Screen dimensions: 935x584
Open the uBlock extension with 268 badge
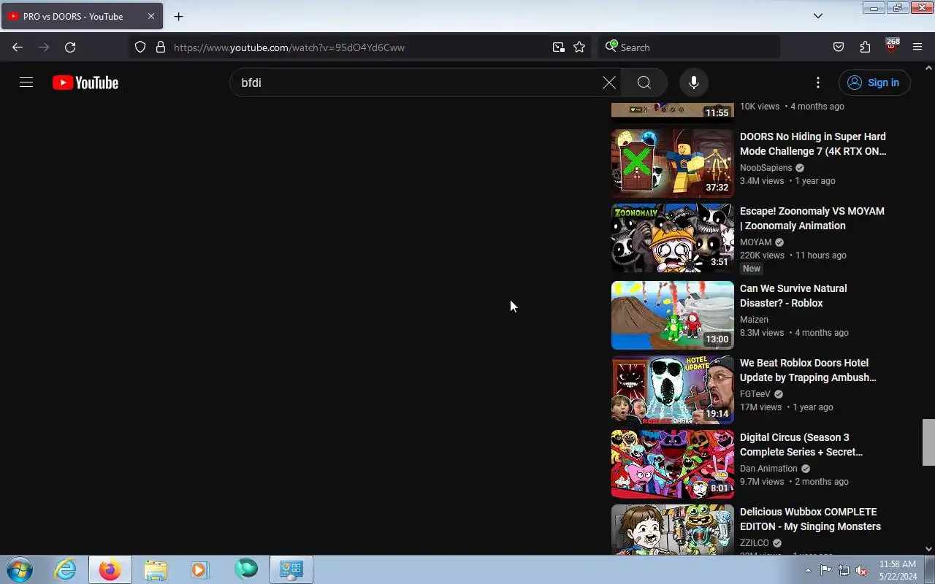click(x=891, y=47)
